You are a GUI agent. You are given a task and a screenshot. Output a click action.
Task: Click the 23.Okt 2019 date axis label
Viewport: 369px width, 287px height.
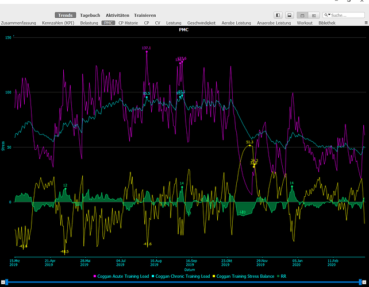pyautogui.click(x=226, y=263)
